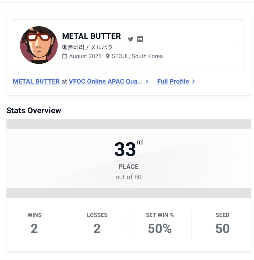
Task: Click the SET WIN % value of 50%
Action: 160,228
